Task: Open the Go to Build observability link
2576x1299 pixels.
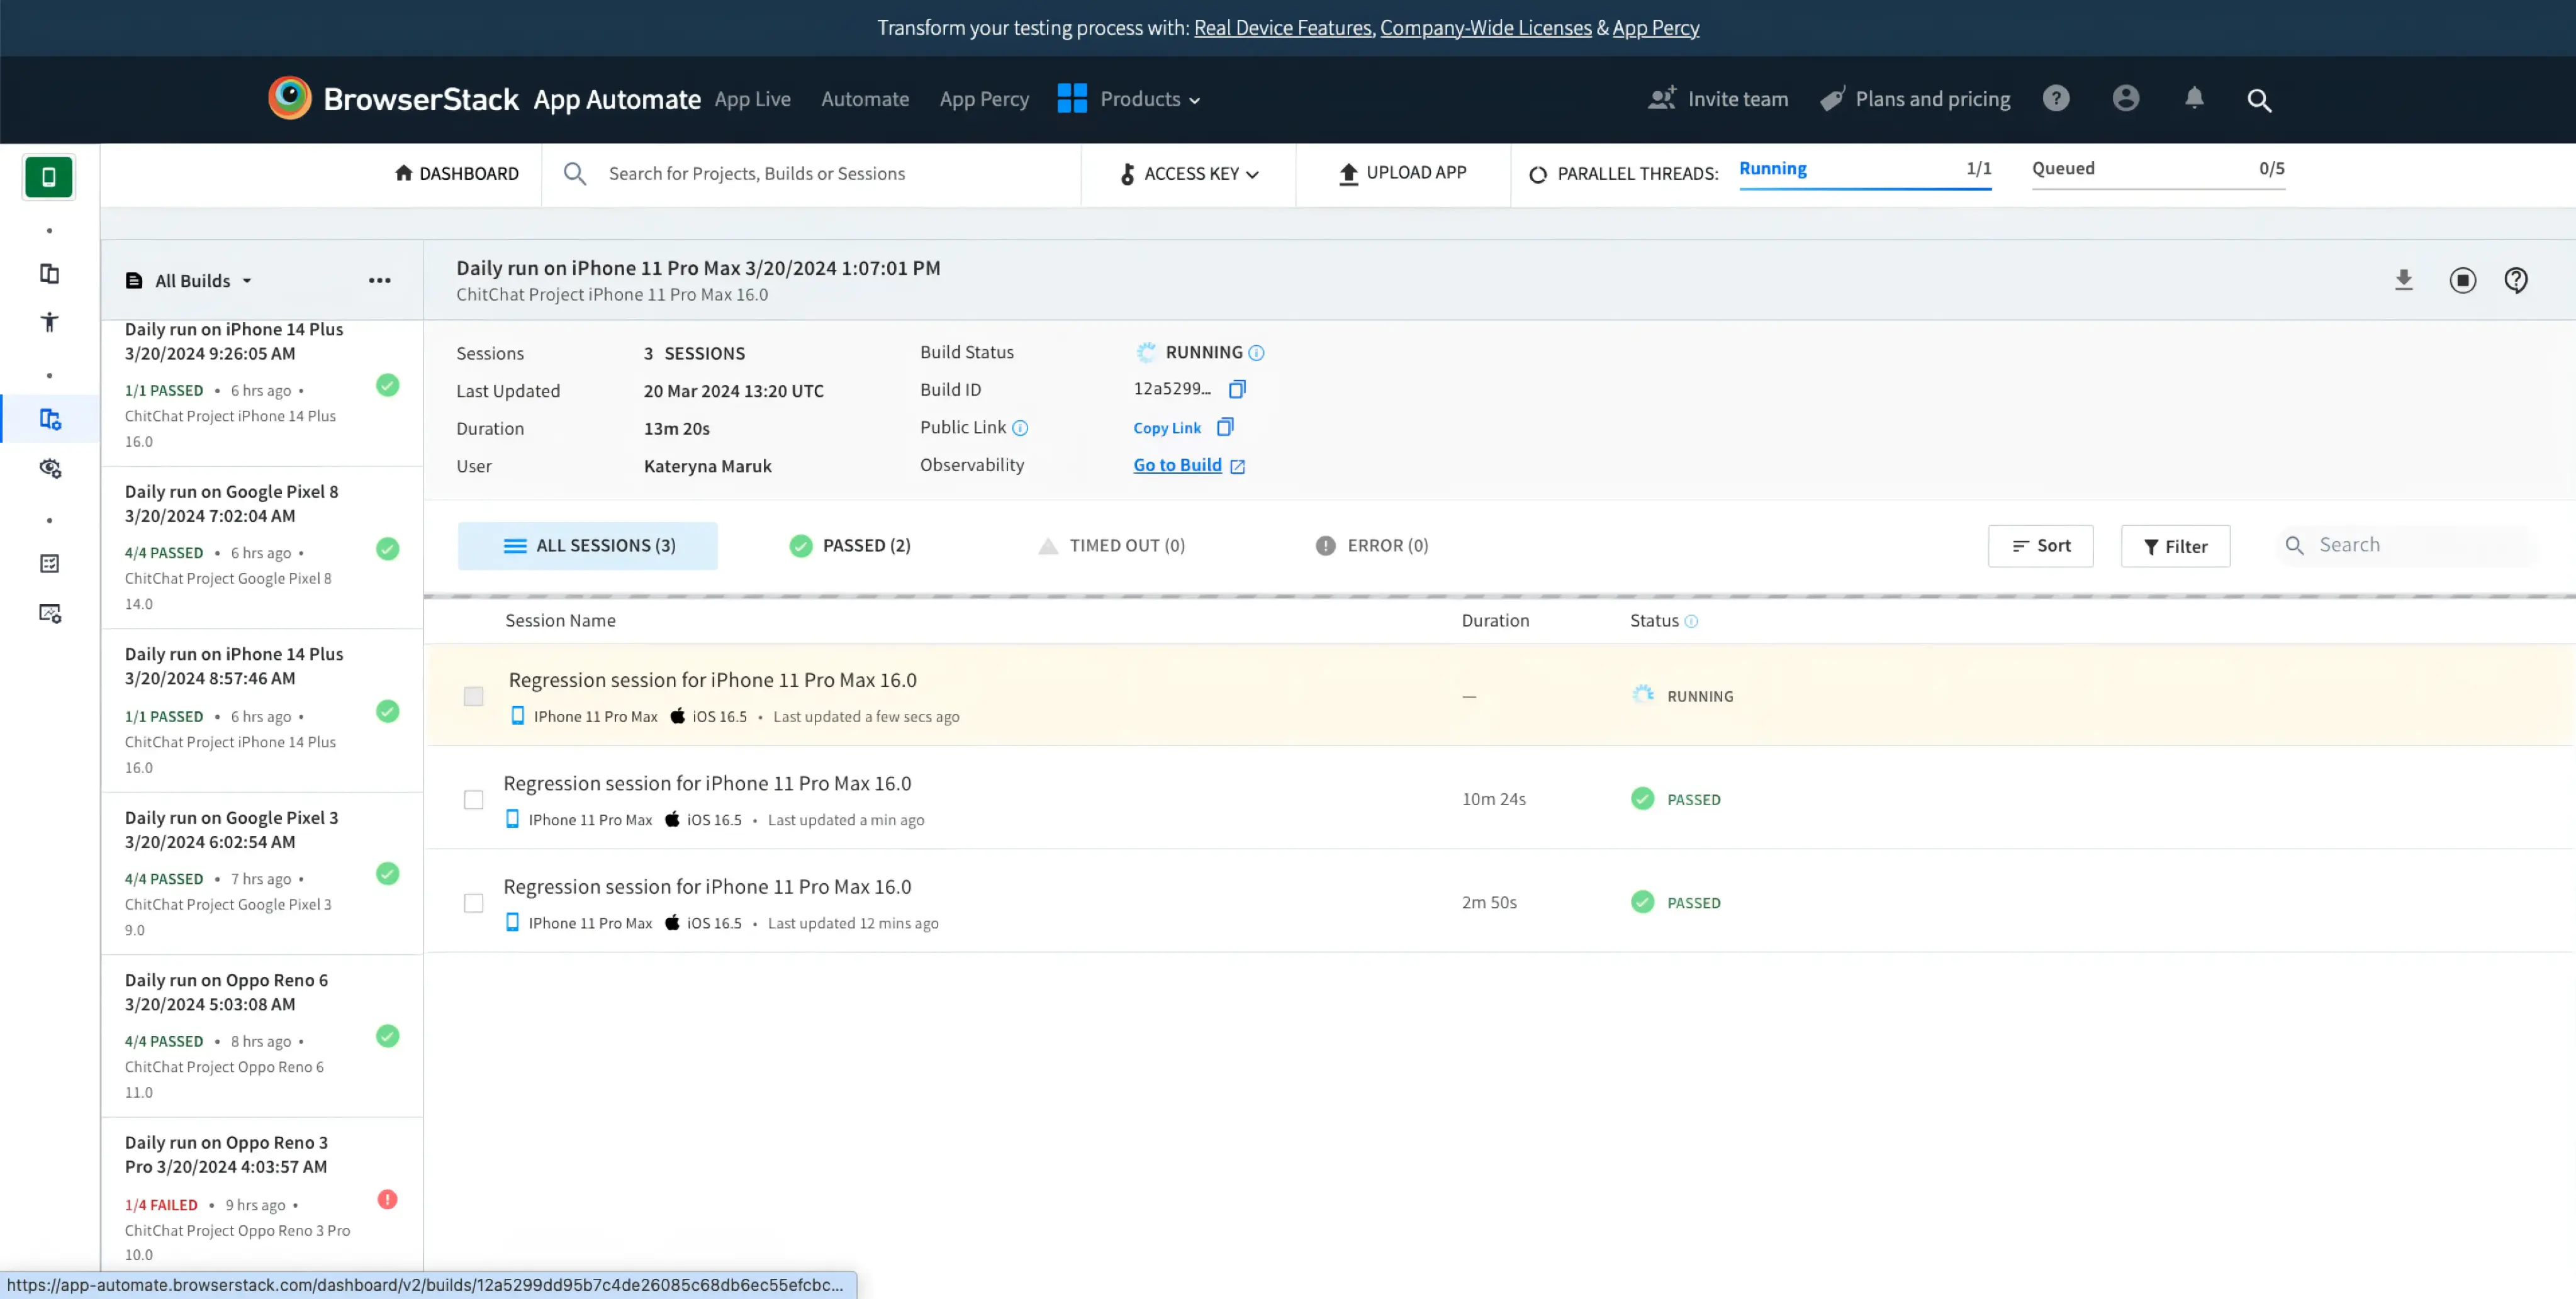Action: [x=1189, y=465]
